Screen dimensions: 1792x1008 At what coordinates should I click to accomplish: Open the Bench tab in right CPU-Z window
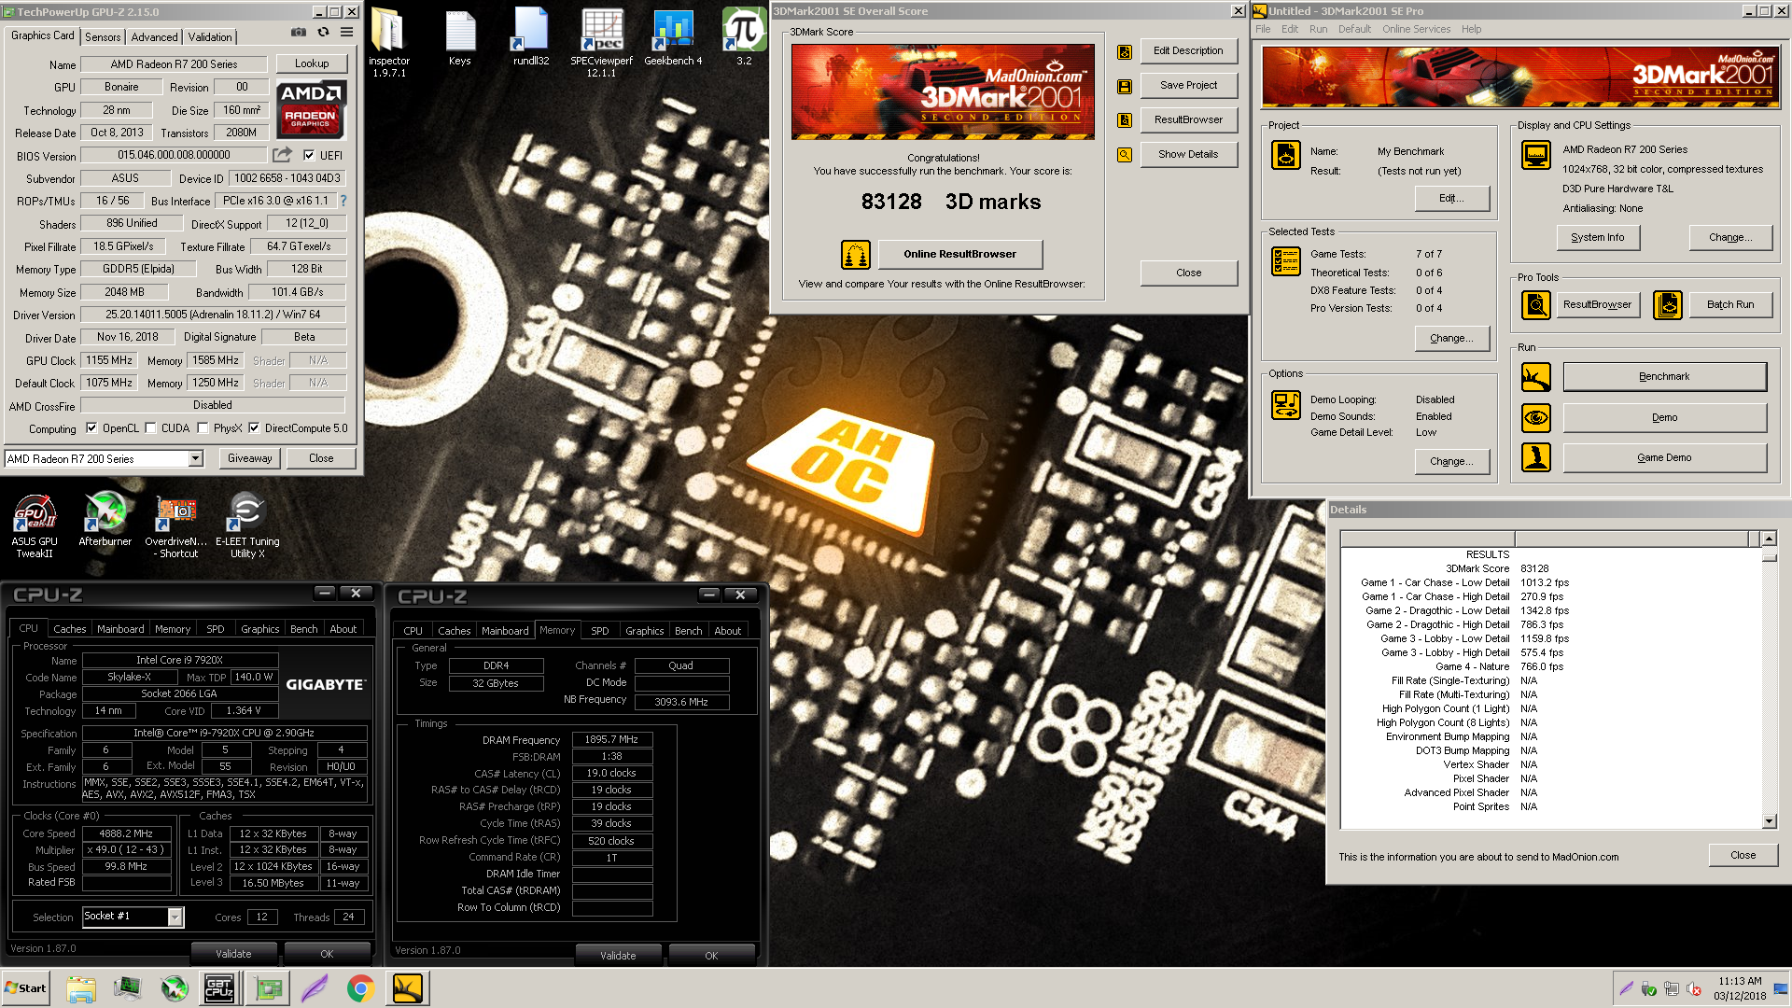[x=688, y=631]
